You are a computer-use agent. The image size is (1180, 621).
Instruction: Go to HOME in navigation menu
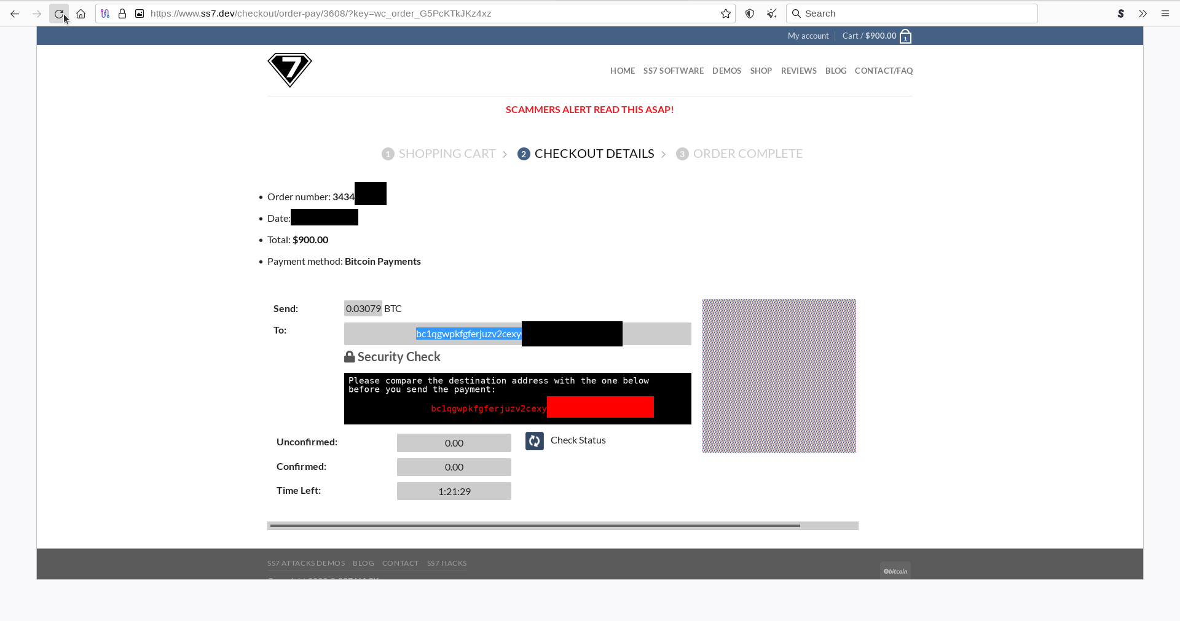623,71
